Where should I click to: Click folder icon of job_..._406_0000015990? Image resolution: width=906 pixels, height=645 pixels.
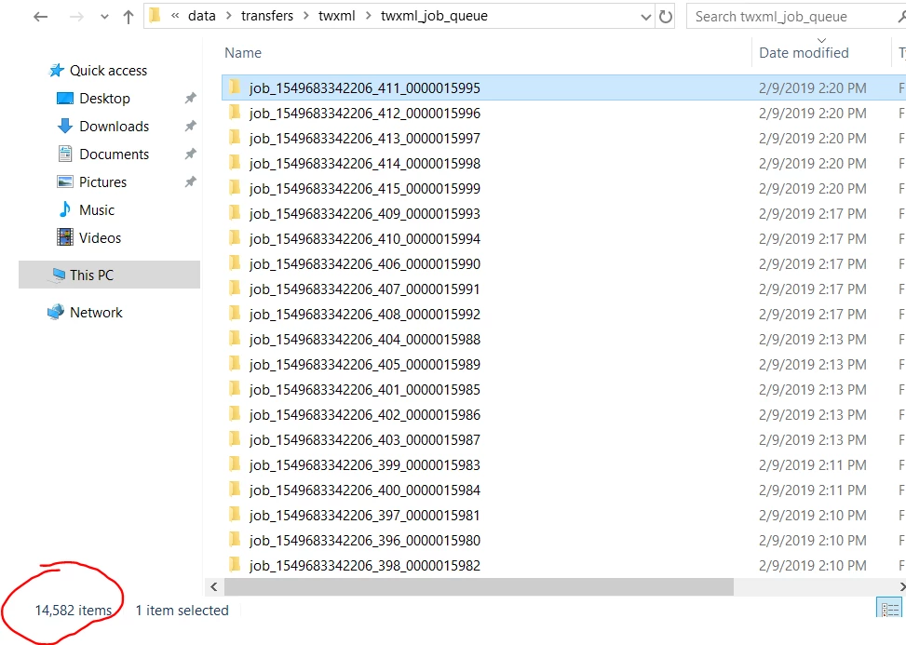click(235, 263)
